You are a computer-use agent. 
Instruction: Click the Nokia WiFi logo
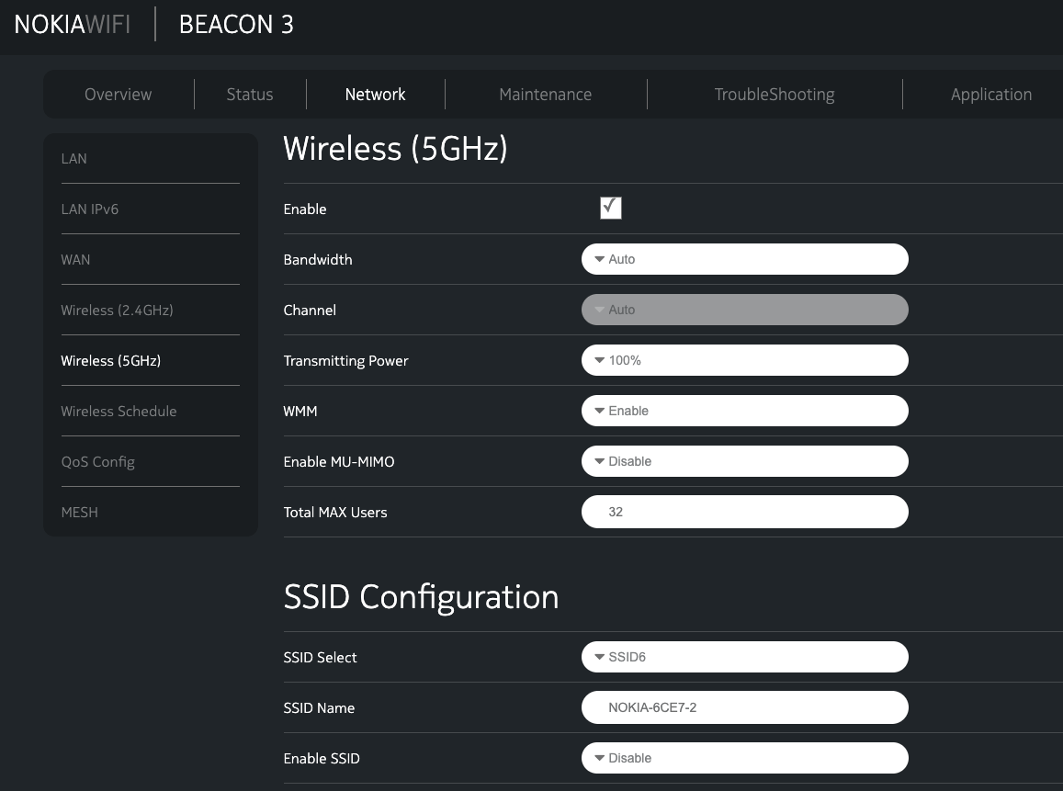(73, 25)
